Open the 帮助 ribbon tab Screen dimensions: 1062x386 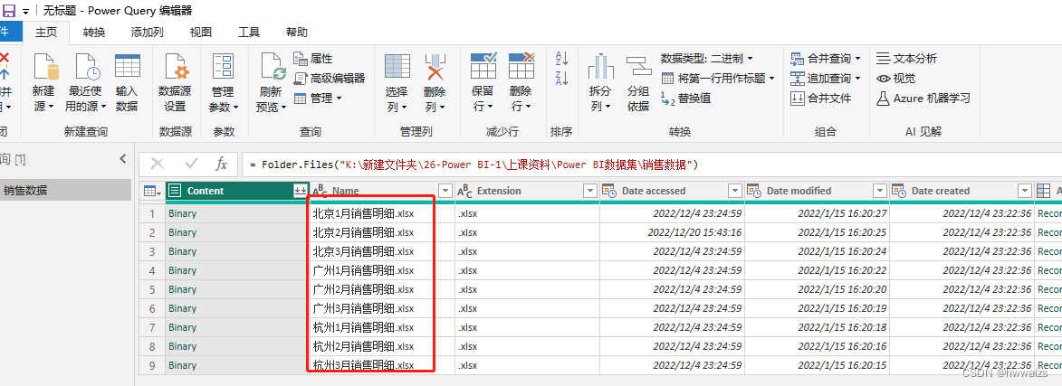(297, 32)
